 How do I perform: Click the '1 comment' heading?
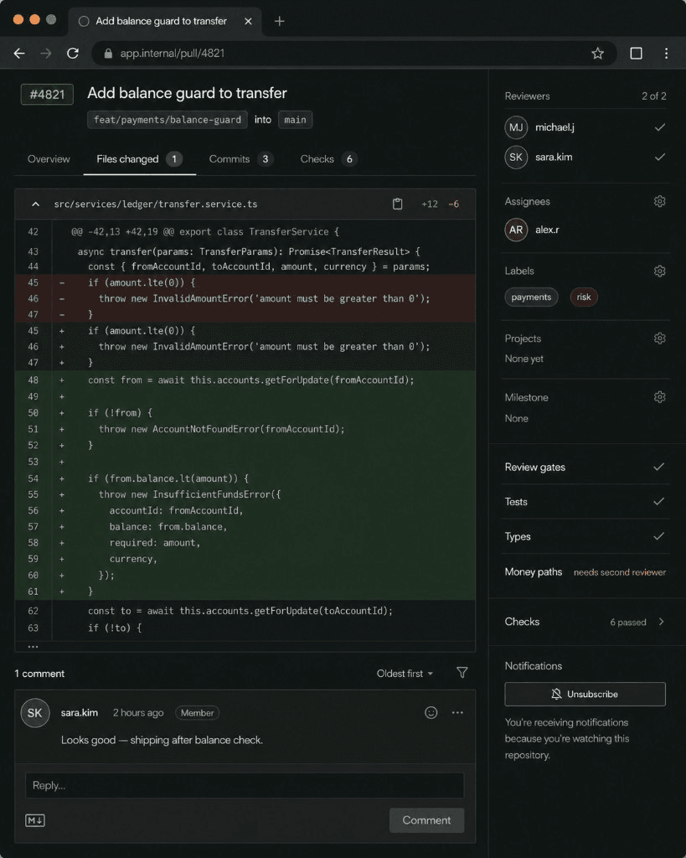(39, 674)
